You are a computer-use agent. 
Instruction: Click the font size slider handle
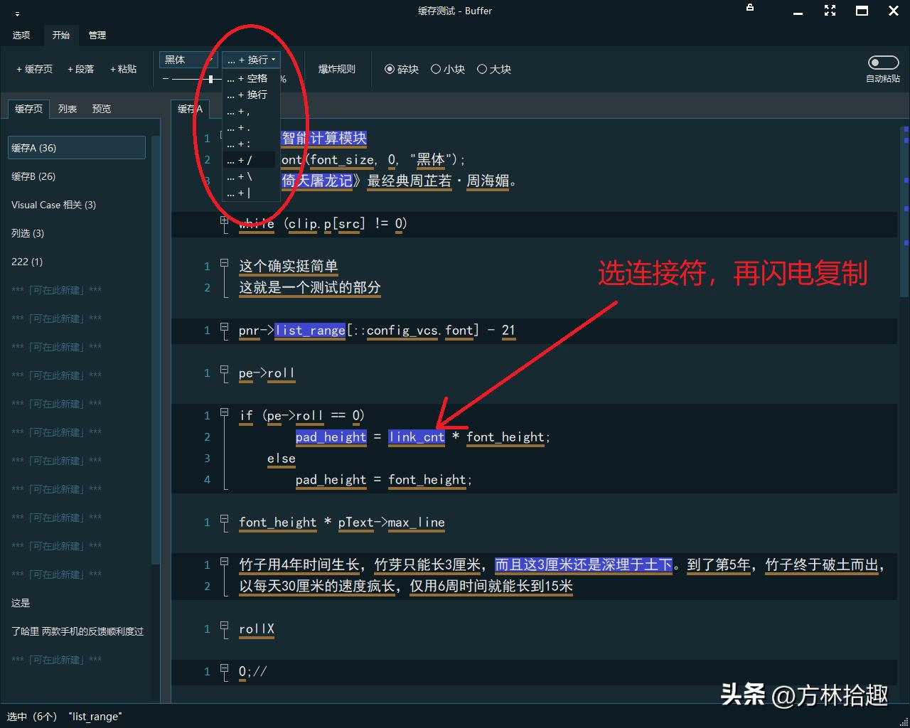coord(210,79)
